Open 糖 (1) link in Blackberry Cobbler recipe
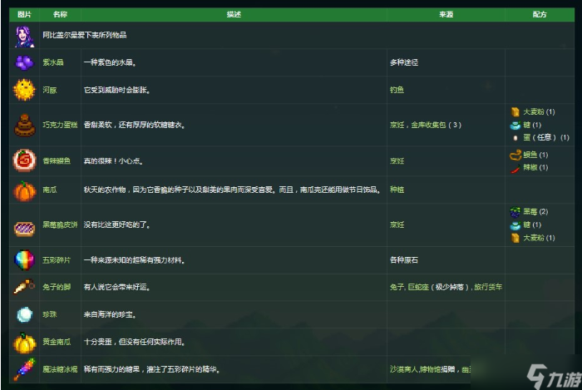 (x=532, y=225)
